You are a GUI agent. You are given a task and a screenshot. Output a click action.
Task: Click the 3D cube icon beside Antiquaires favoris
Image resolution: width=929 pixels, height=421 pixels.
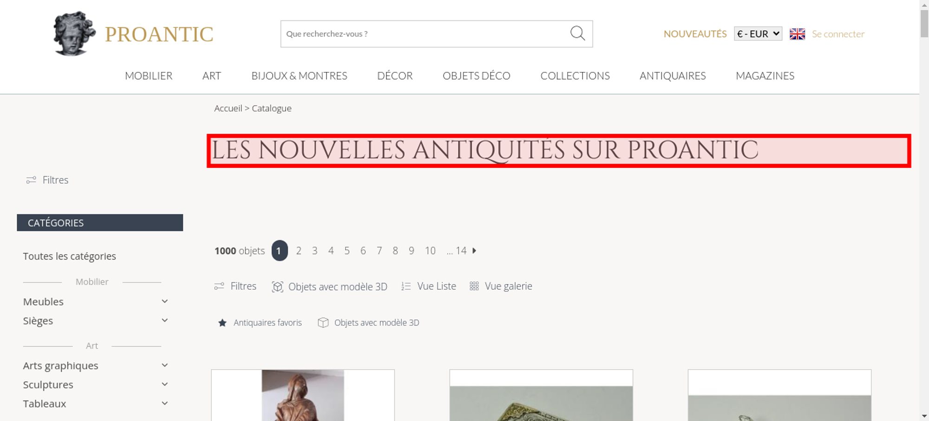[x=323, y=323]
